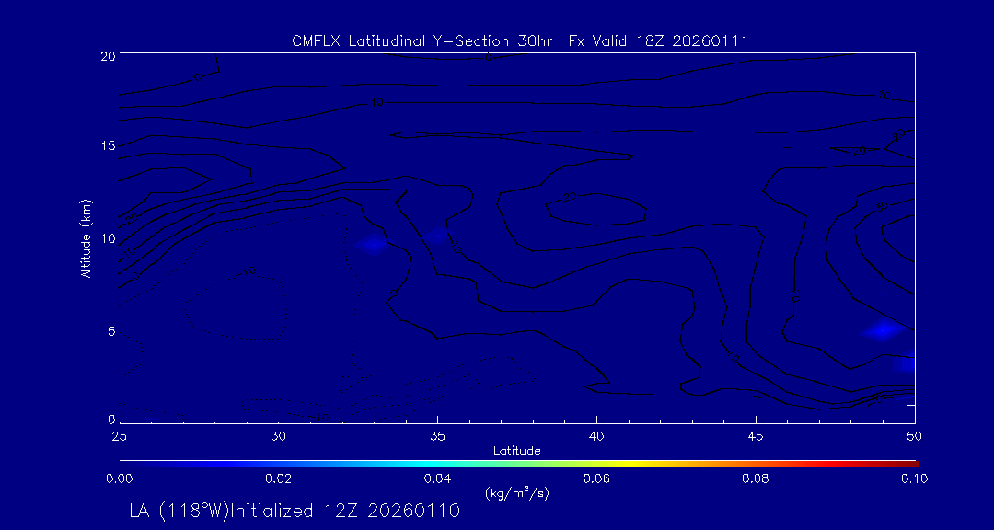Screen dimensions: 994x530
Task: Select the latitude axis tick label 25
Action: 119,437
